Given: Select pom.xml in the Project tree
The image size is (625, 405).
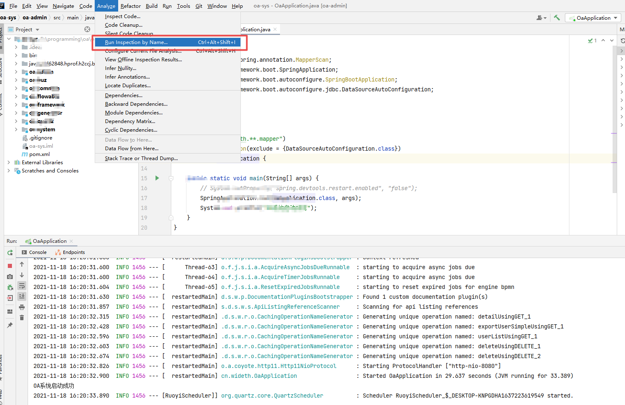Looking at the screenshot, I should [x=40, y=154].
